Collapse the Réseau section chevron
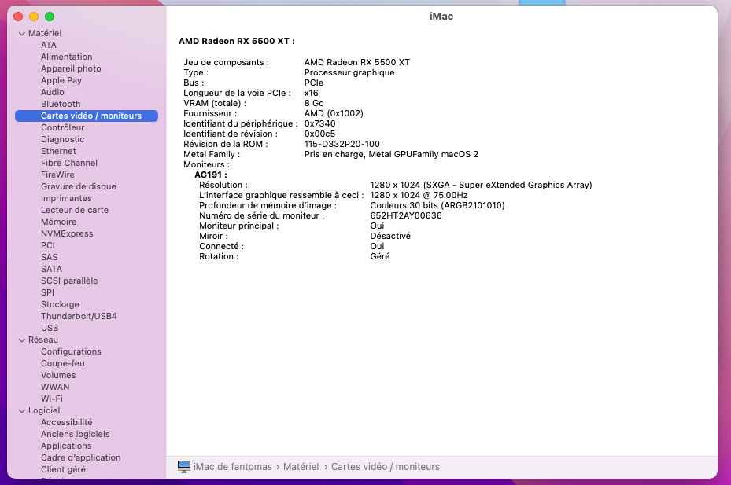Screen dimensions: 731x485 (x=21, y=340)
